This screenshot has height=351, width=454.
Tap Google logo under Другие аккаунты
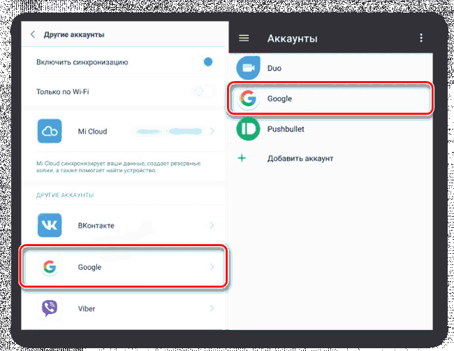tap(50, 267)
